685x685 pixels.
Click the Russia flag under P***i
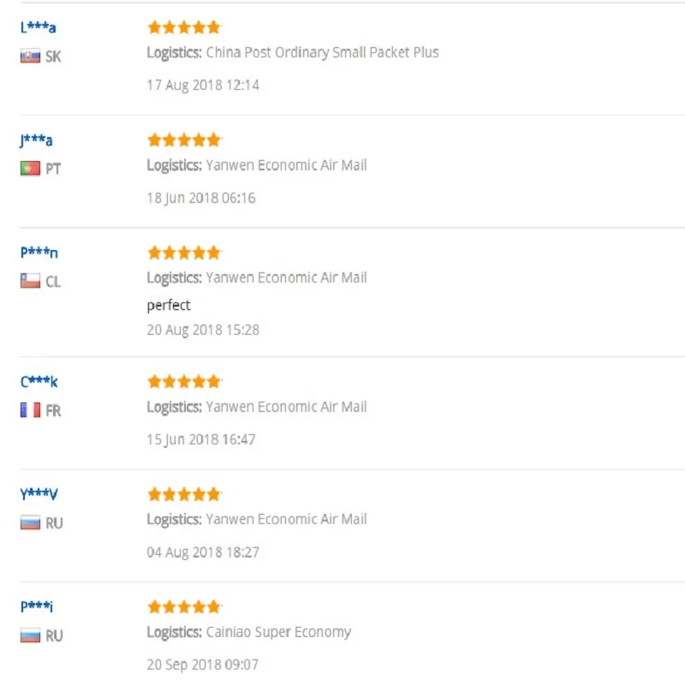(x=30, y=636)
